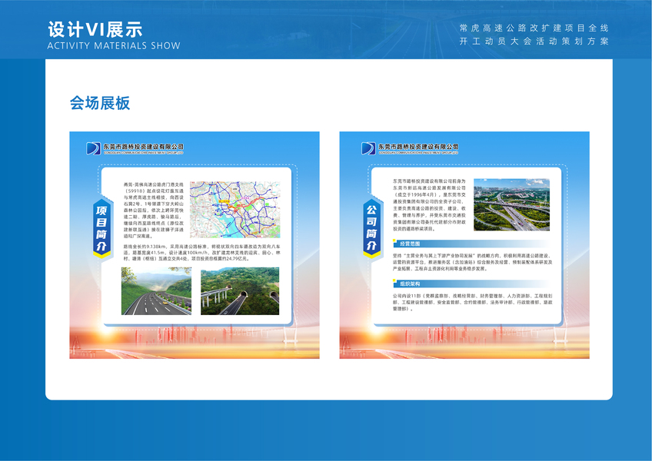The image size is (652, 461).
Task: Click the company logo on the left board
Action: 93,148
